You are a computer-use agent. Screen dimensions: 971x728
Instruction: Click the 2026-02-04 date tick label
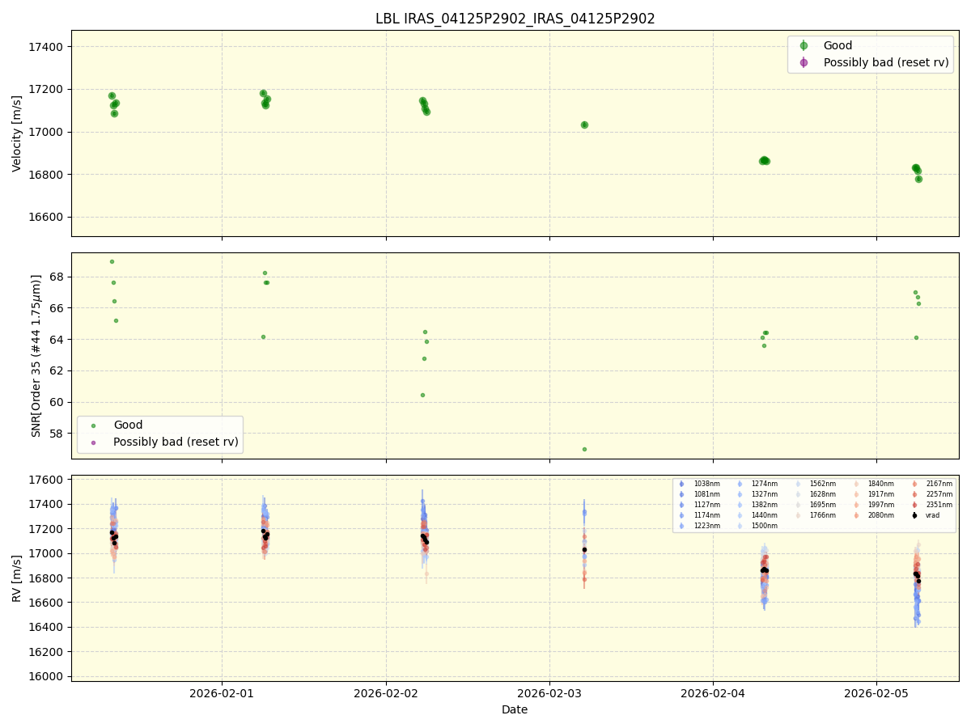coord(713,692)
